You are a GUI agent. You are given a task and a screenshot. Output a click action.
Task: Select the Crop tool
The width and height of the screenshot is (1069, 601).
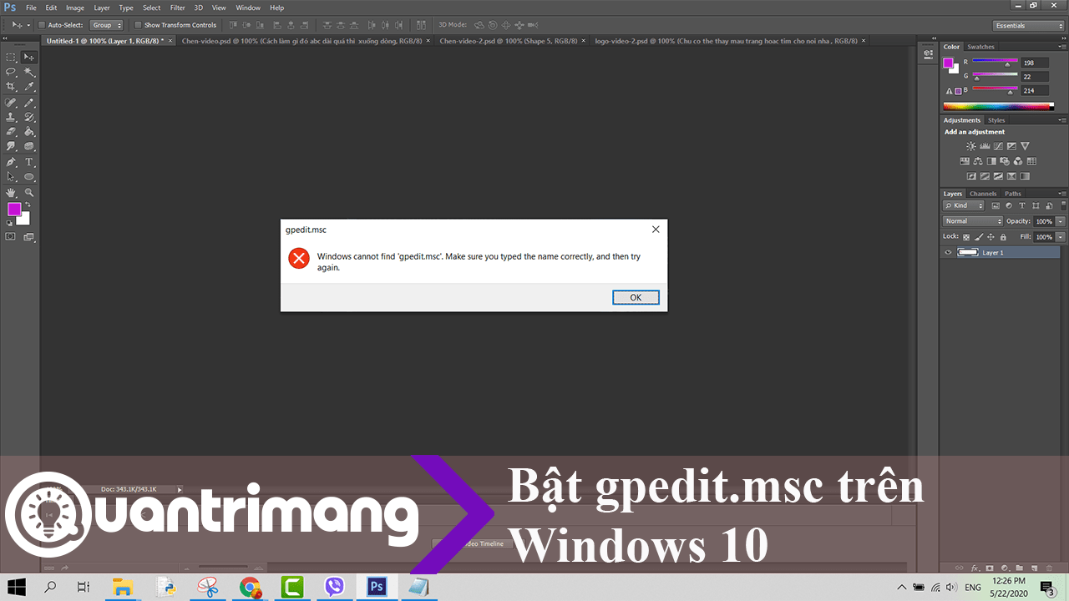pyautogui.click(x=11, y=87)
